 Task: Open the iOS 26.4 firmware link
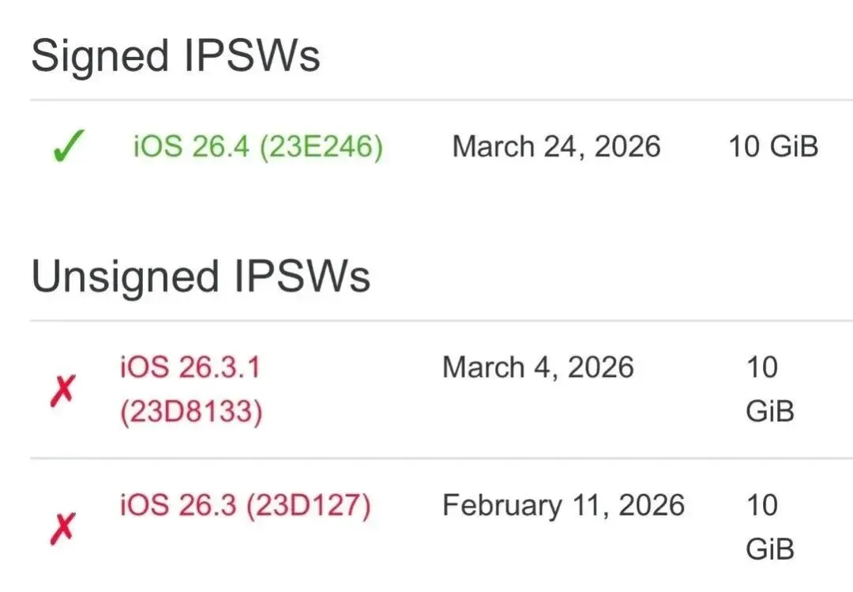coord(257,147)
